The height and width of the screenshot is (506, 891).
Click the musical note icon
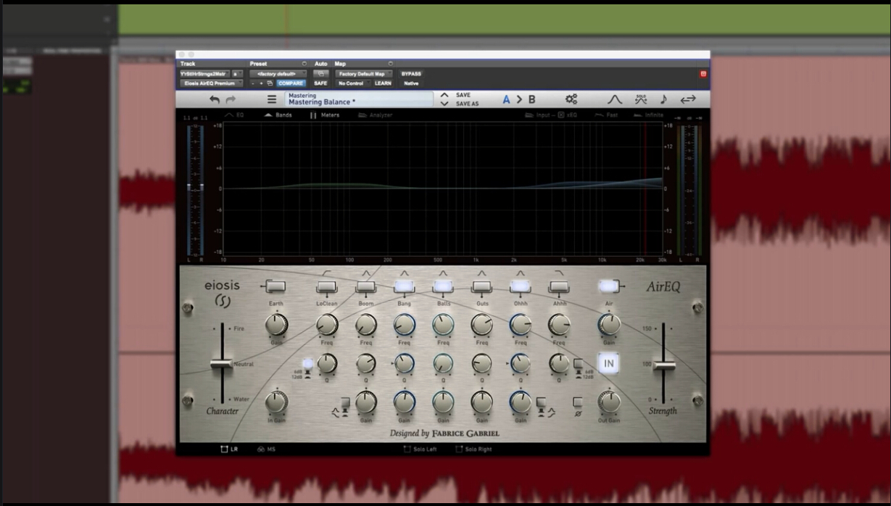(663, 99)
